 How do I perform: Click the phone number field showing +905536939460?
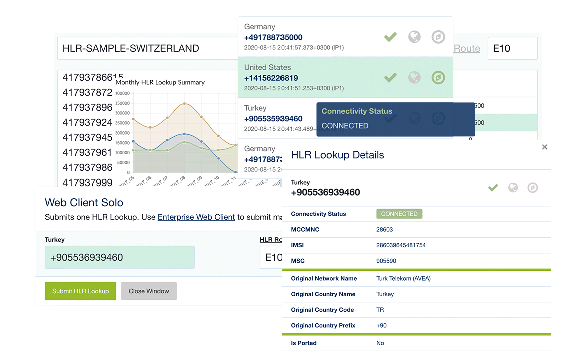tap(119, 257)
